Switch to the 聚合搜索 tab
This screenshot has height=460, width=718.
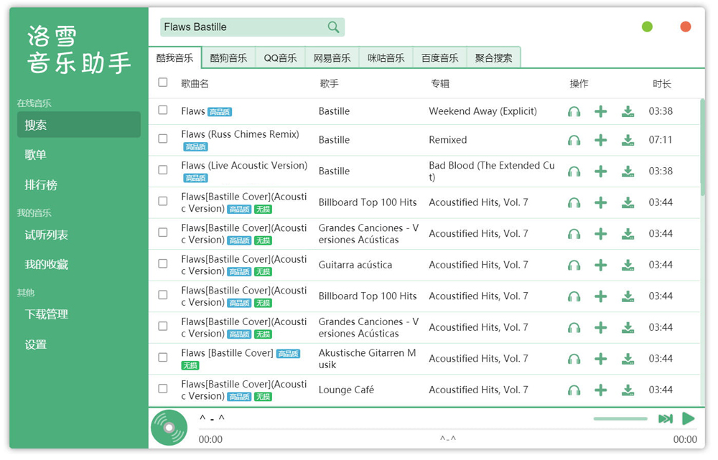(x=493, y=57)
